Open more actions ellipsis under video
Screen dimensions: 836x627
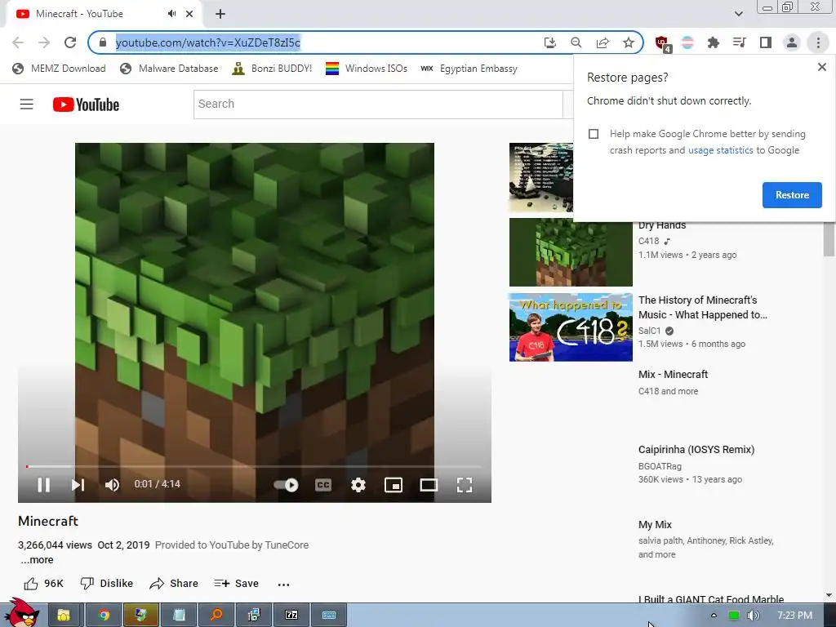pos(283,585)
